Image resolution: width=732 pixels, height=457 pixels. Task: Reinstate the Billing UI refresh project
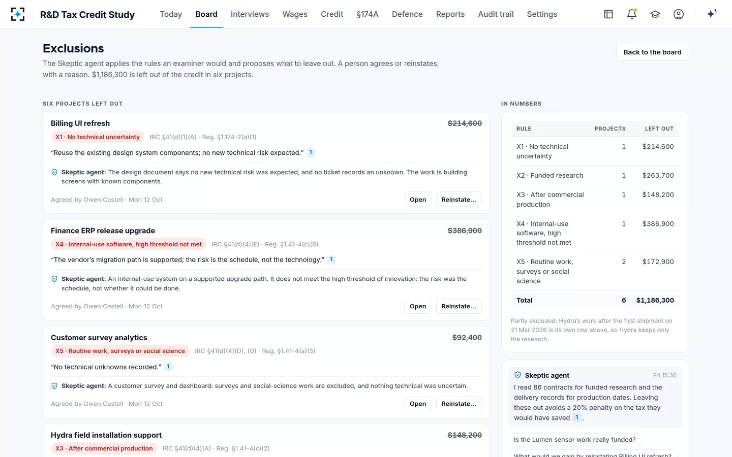click(x=459, y=200)
